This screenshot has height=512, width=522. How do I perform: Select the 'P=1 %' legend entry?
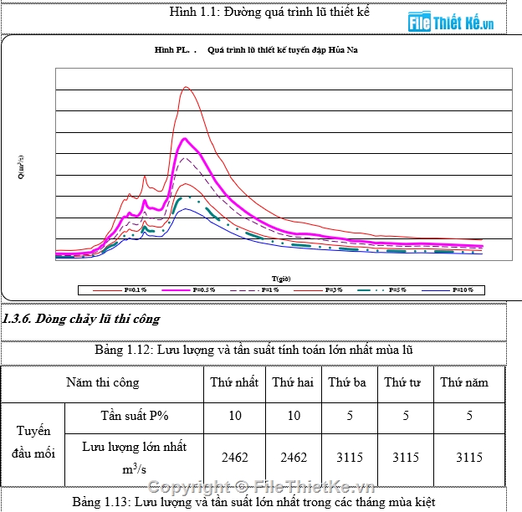[x=254, y=290]
